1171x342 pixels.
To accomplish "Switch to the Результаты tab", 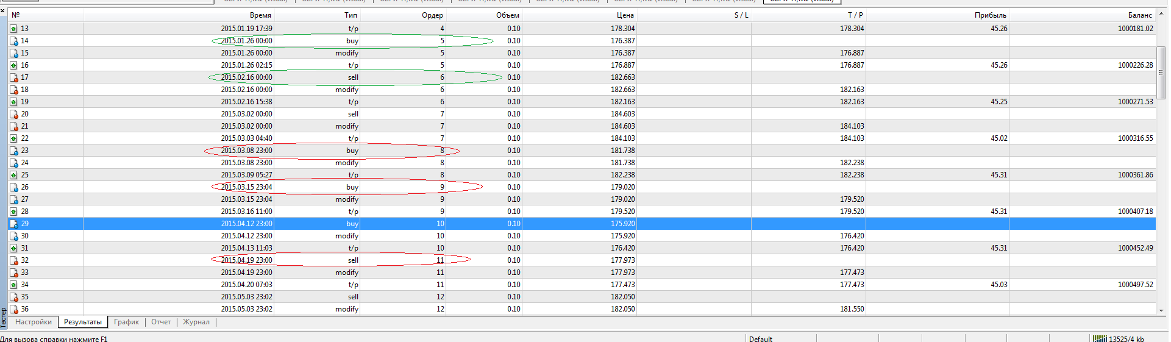I will 83,322.
